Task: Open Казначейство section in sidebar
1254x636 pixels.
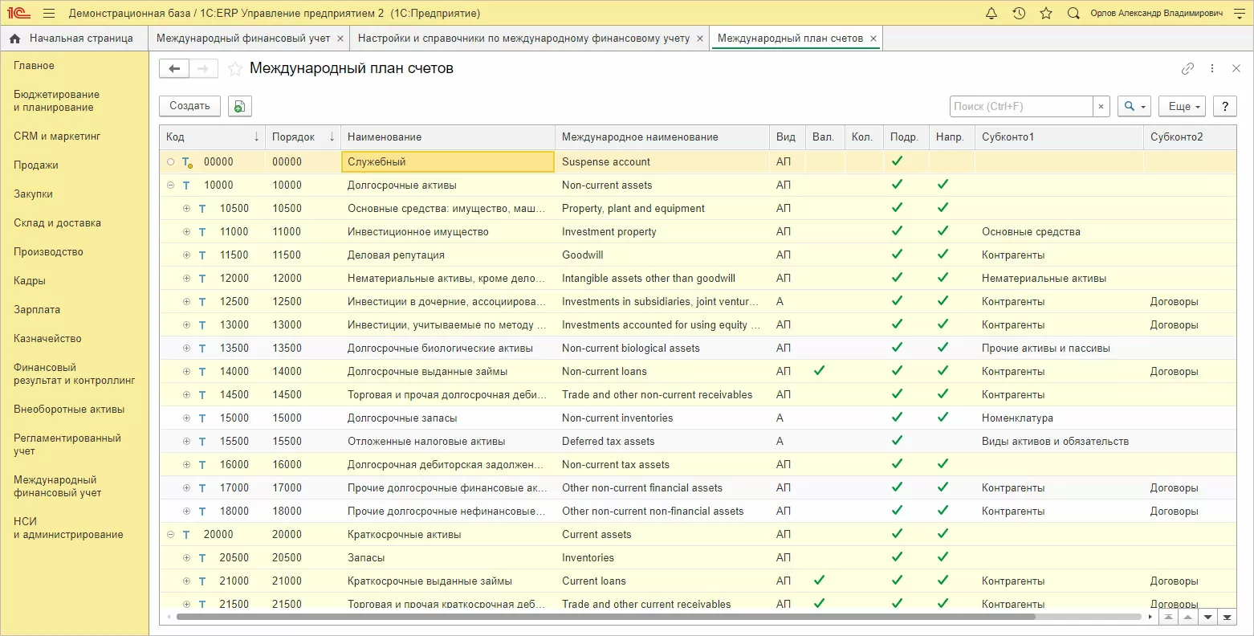Action: (x=47, y=338)
